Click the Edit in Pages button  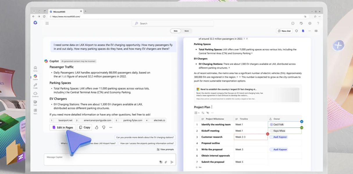[x=63, y=127]
